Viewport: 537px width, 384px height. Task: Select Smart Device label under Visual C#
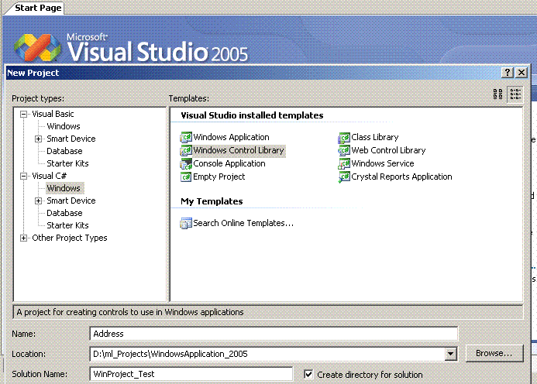(71, 201)
